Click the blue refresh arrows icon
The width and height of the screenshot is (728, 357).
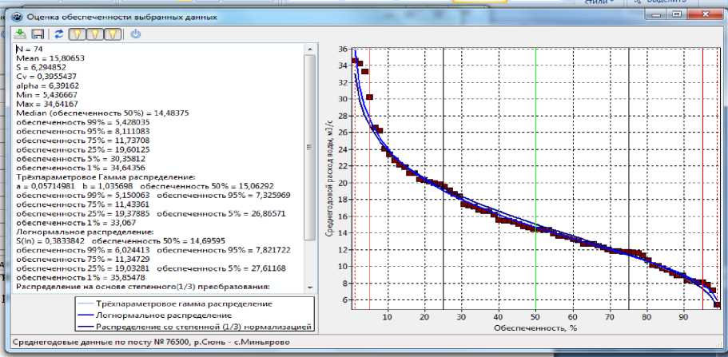(58, 34)
